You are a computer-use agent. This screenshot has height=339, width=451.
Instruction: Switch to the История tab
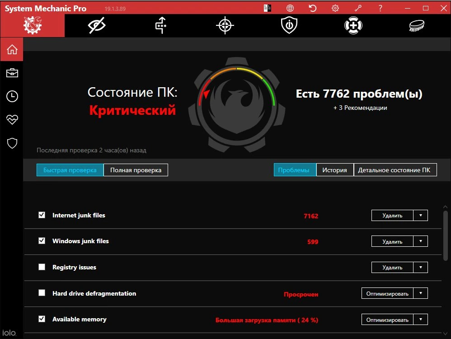[x=335, y=170]
